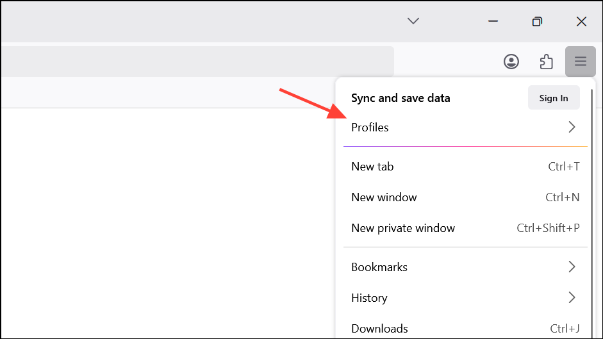Select the History menu label

[x=369, y=297]
